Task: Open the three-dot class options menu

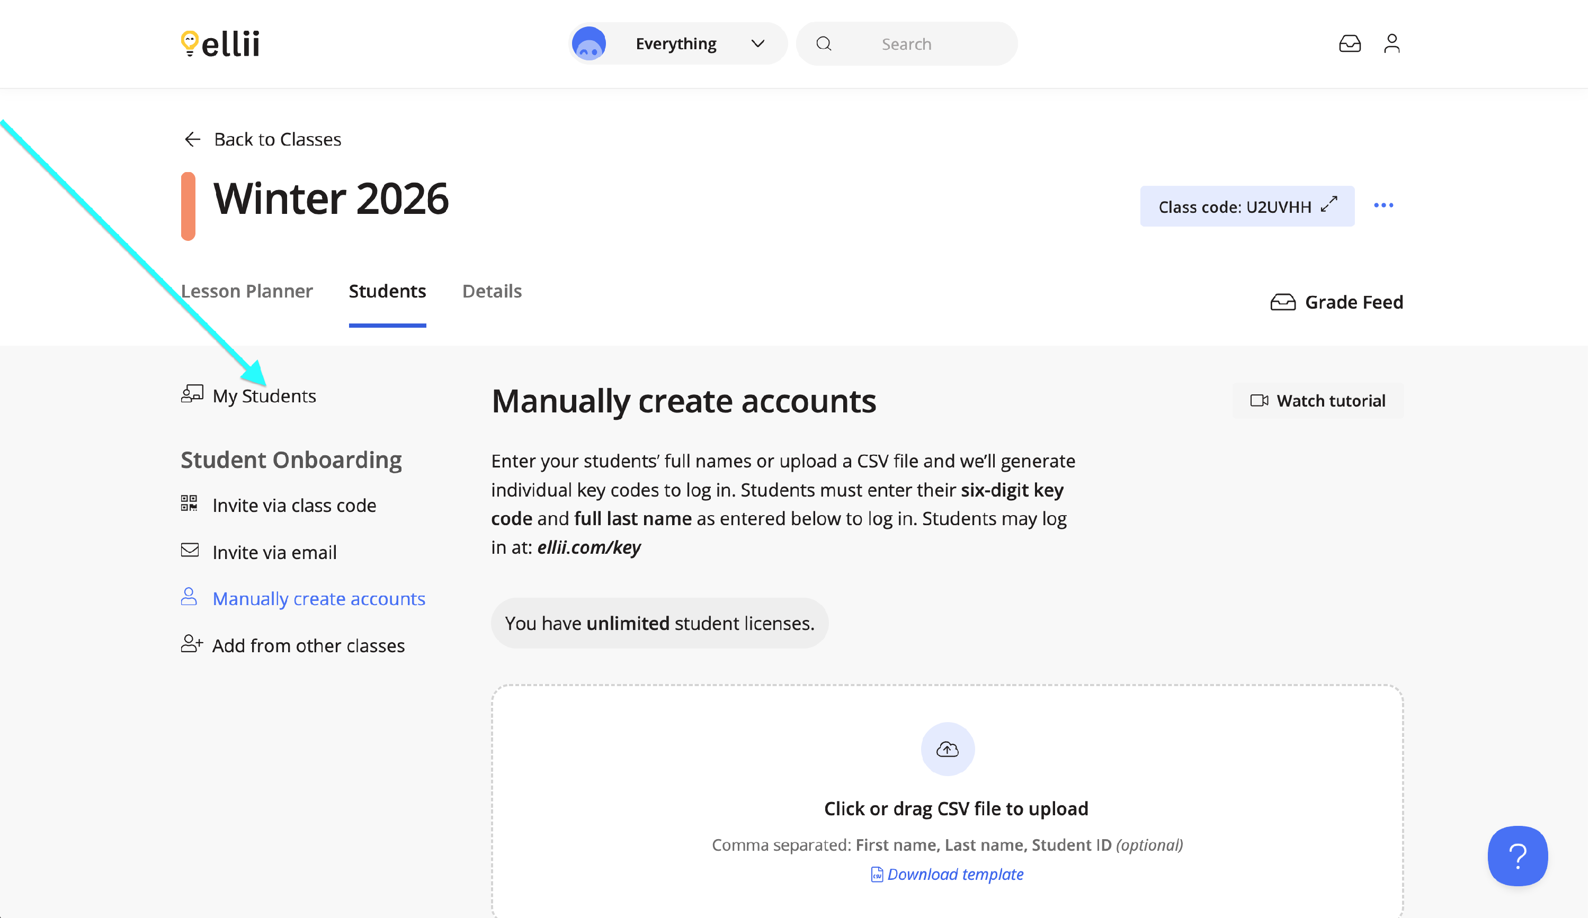Action: point(1383,205)
